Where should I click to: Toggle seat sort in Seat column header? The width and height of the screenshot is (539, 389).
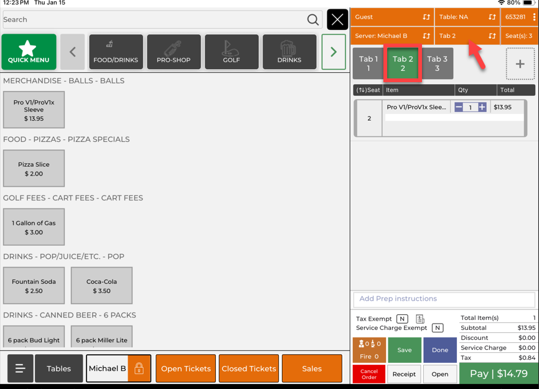tap(368, 90)
